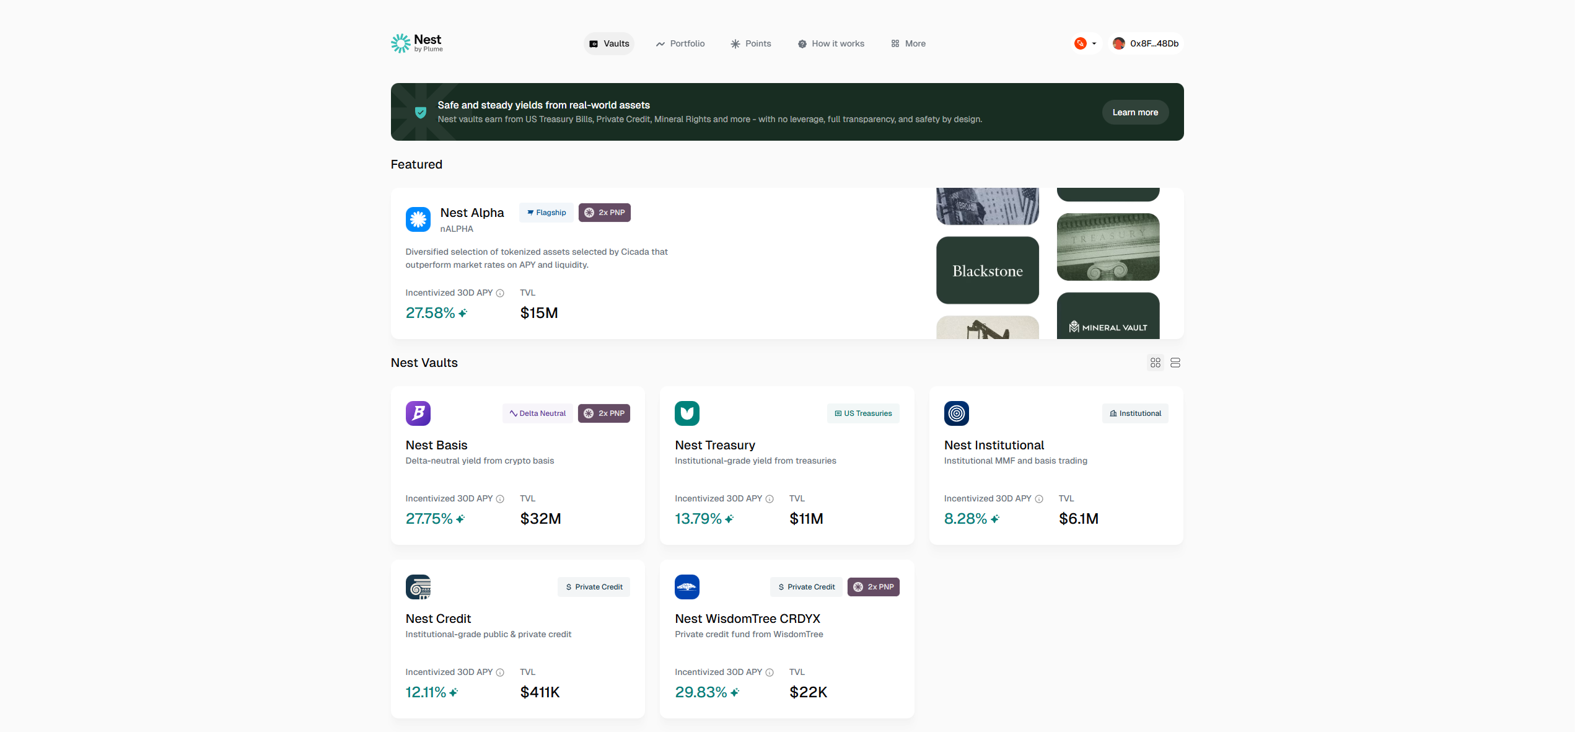Click the Nest Institutional vault icon
Screen dimensions: 1575x732
point(956,413)
